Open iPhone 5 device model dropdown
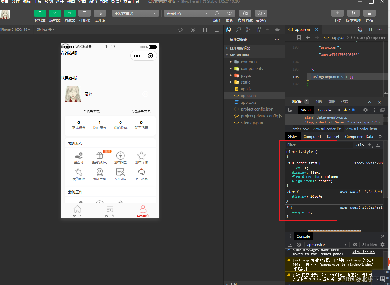The height and width of the screenshot is (285, 390). (15, 29)
